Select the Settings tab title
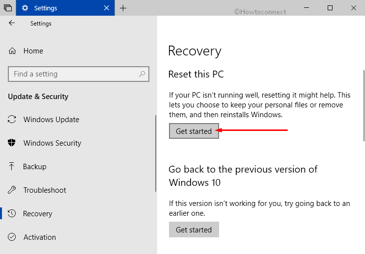This screenshot has width=365, height=254. [x=46, y=8]
